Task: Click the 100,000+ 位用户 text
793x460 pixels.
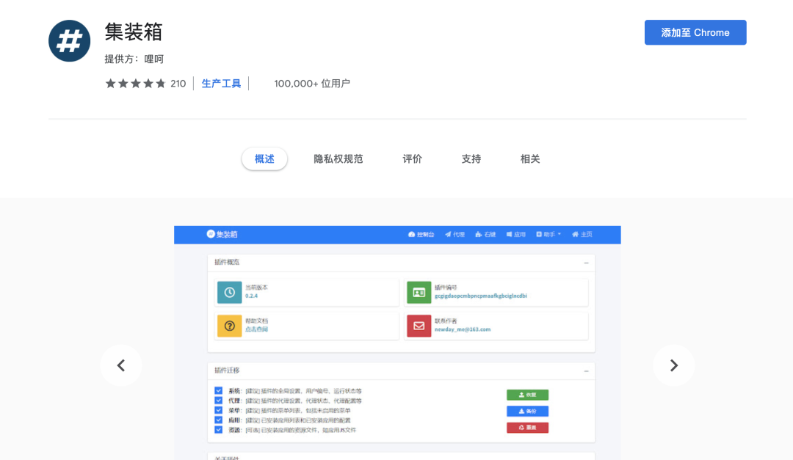Action: pyautogui.click(x=312, y=84)
